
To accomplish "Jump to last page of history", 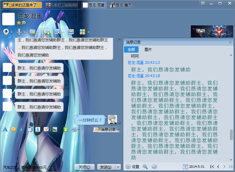I will pyautogui.click(x=230, y=167).
